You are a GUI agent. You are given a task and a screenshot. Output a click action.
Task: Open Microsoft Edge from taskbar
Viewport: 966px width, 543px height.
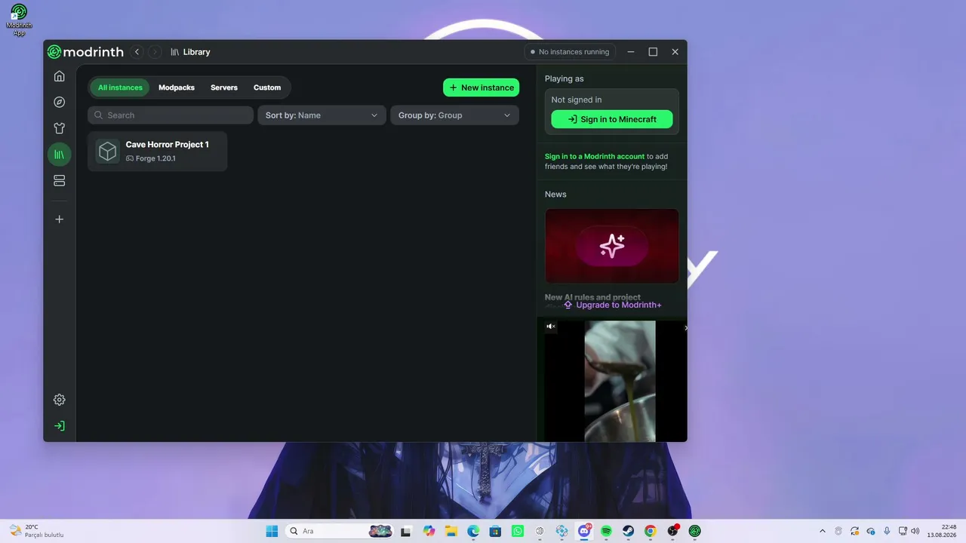pyautogui.click(x=473, y=531)
